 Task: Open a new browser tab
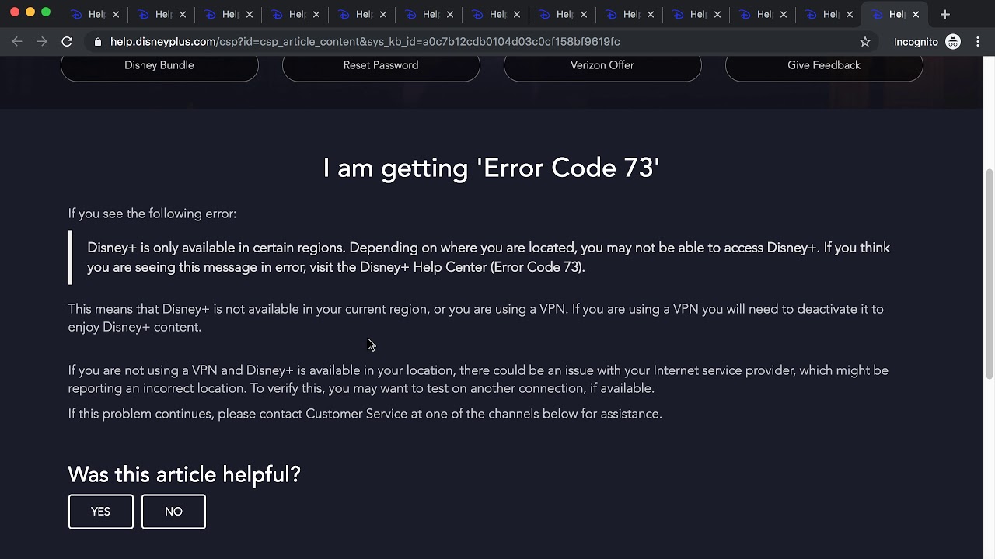944,14
